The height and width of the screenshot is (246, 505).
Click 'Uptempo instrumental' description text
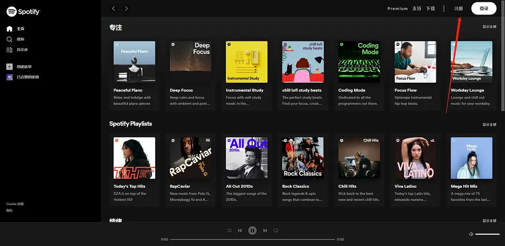click(x=413, y=98)
